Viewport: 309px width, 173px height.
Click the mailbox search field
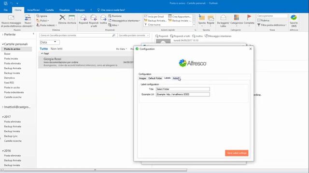click(78, 35)
